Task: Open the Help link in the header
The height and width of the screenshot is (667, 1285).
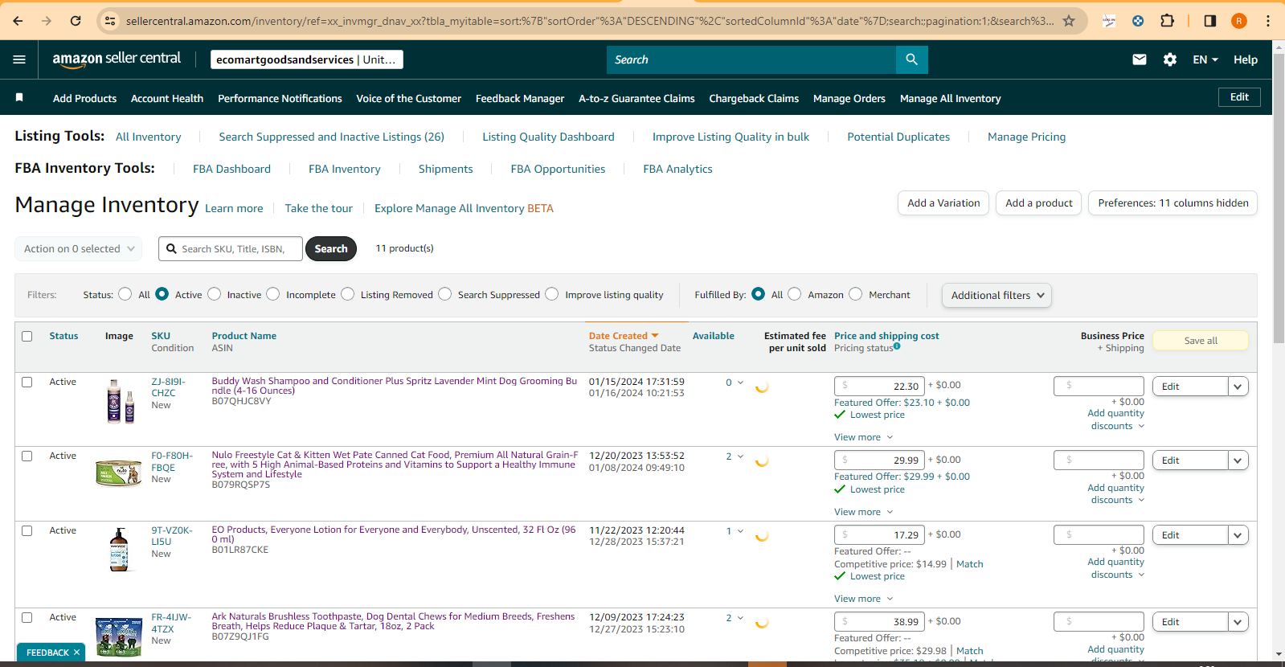Action: [1246, 59]
